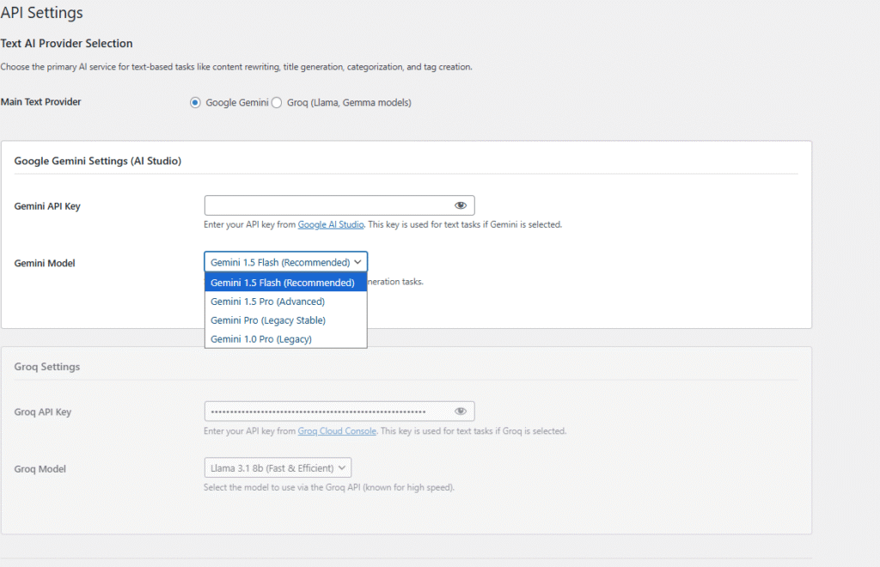Select the Llama 3.1 8b model selector
Image resolution: width=880 pixels, height=567 pixels.
pos(277,466)
